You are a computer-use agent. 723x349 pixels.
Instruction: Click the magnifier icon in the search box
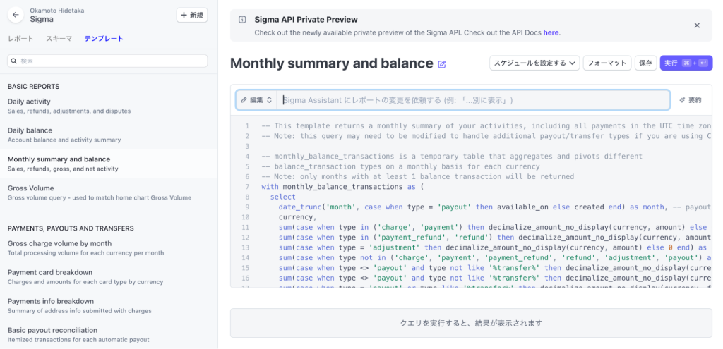coord(14,61)
